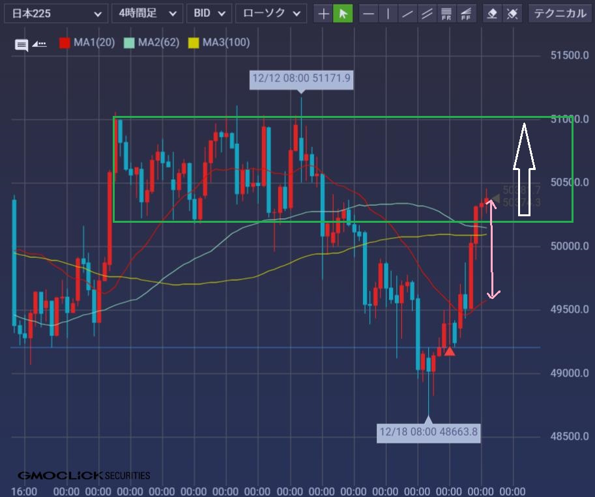Click the 12/18 08:00 48663.8 low label
The image size is (595, 497).
click(429, 432)
